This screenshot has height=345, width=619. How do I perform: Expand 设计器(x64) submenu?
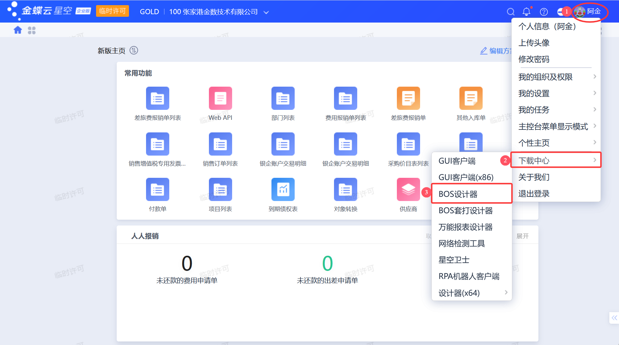[472, 293]
